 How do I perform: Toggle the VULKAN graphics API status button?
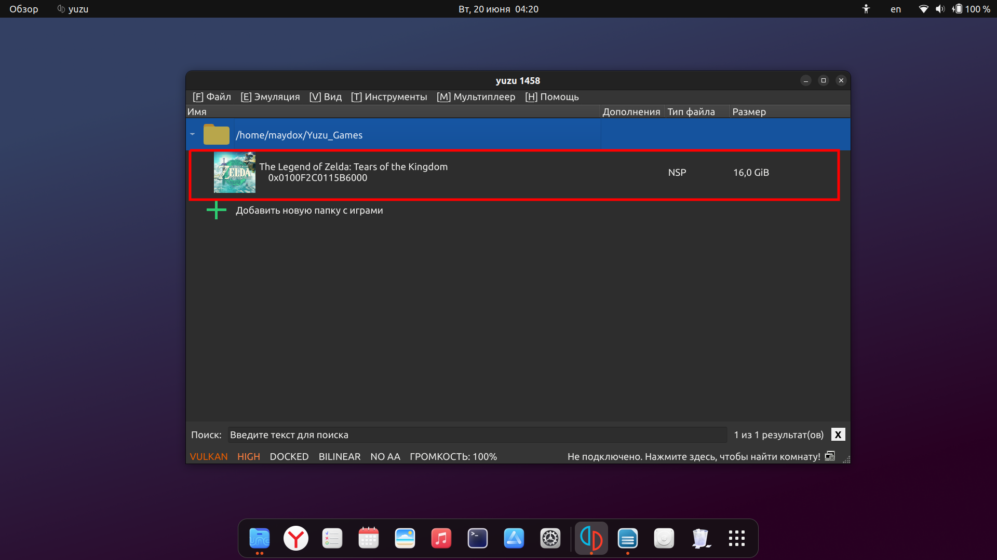tap(209, 457)
